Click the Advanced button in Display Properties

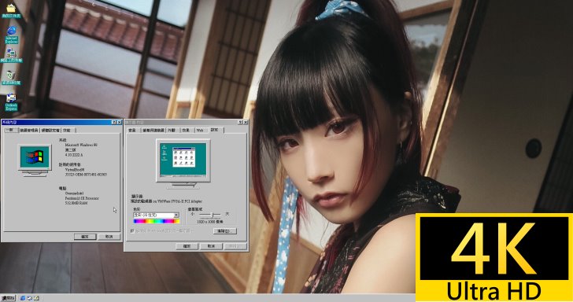tap(224, 231)
